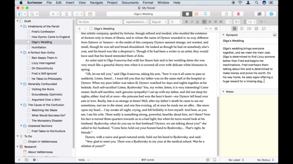Click the Olga's Wedding quick search field

[143, 14]
